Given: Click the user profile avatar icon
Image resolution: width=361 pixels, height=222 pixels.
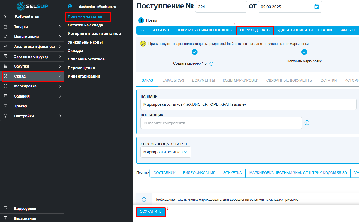Looking at the screenshot, I should click(x=70, y=6).
